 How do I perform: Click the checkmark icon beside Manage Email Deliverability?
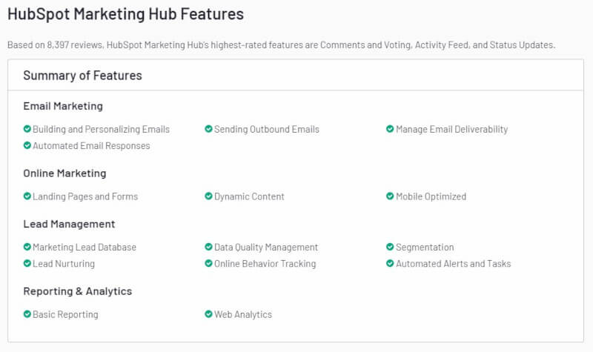pos(390,129)
